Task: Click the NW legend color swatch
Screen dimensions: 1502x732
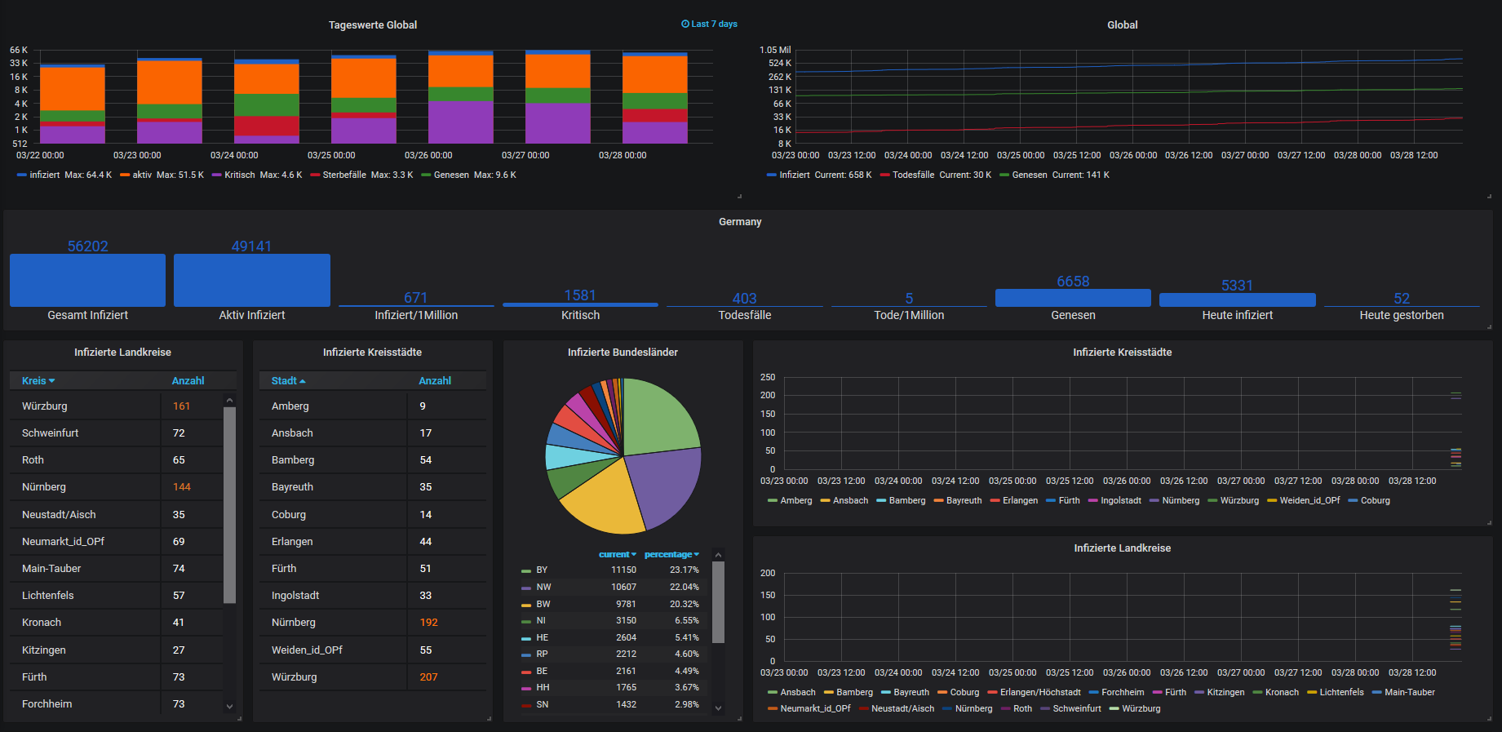Action: (x=526, y=588)
